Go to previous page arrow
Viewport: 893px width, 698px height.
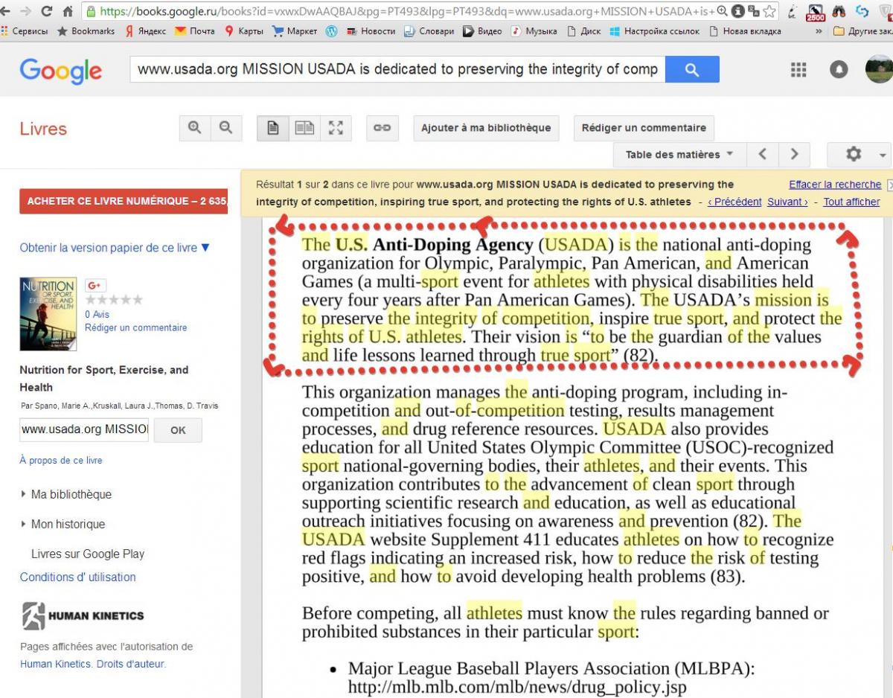pyautogui.click(x=763, y=154)
